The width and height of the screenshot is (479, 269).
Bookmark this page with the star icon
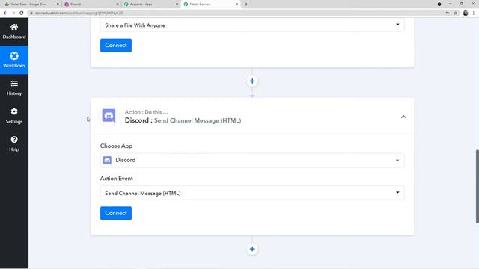456,13
